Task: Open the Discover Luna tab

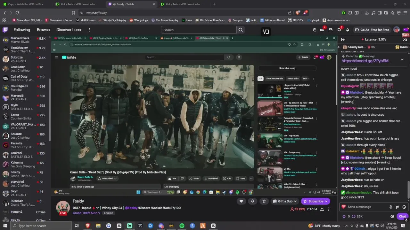Action: [x=69, y=30]
